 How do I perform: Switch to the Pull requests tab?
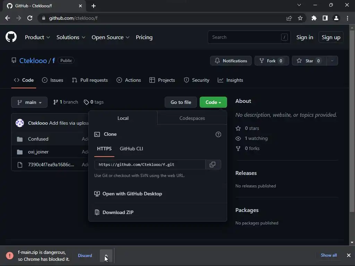tap(90, 80)
